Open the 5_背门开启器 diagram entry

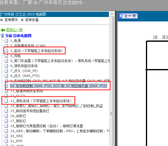(x=60, y=61)
